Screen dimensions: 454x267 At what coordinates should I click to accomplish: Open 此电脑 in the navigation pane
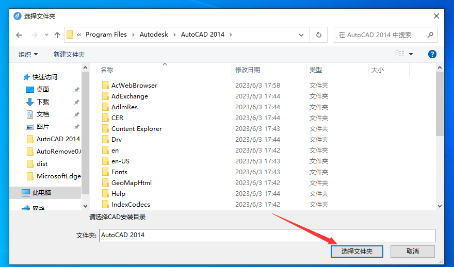click(x=42, y=192)
